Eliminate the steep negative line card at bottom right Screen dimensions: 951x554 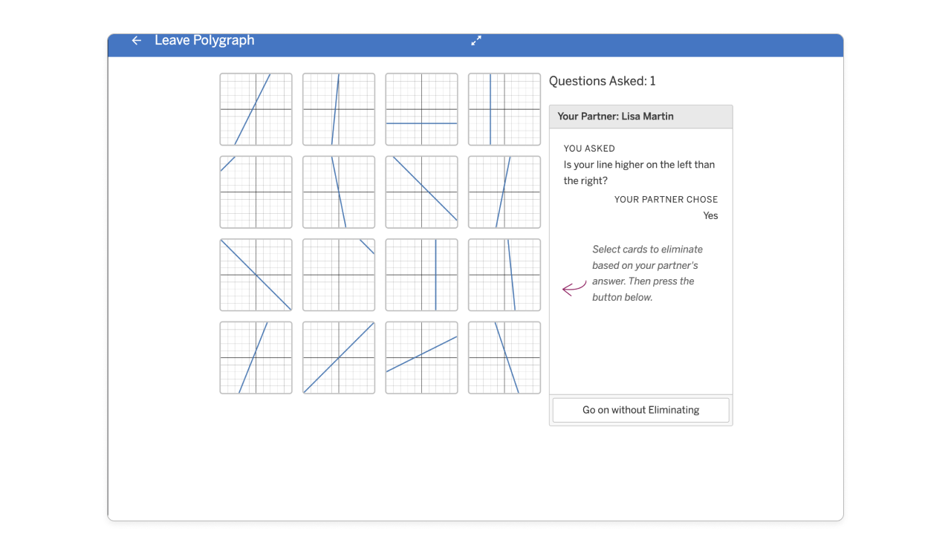click(504, 357)
